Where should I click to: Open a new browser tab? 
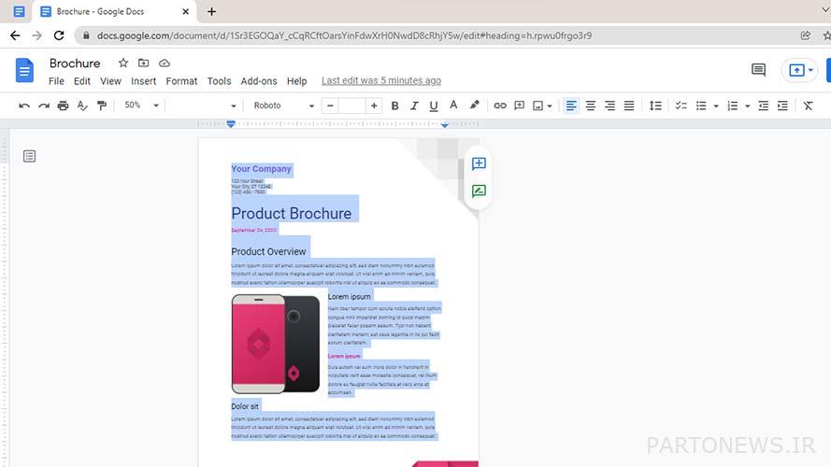coord(211,11)
